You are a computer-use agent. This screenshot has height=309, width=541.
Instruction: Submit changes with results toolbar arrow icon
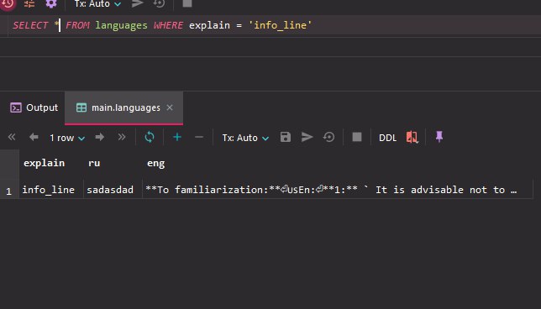coord(307,137)
